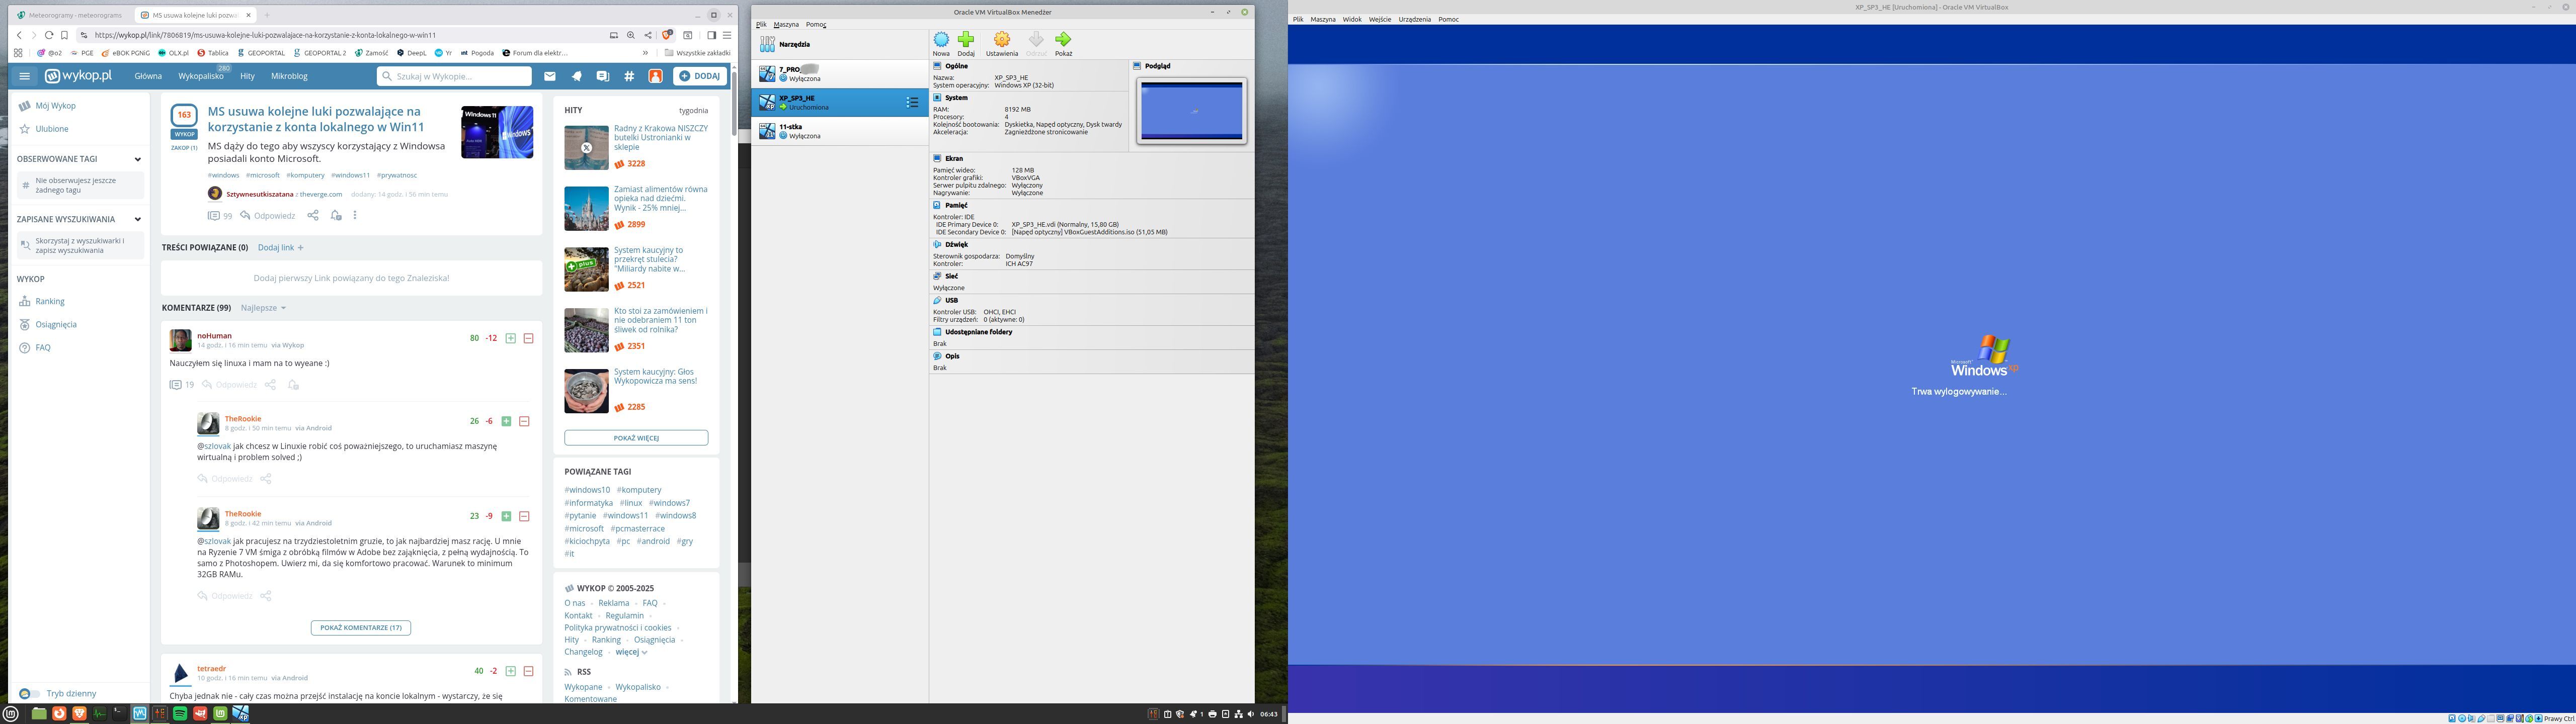The image size is (2576, 724).
Task: Click the green Pokaż arrow icon
Action: pos(1063,40)
